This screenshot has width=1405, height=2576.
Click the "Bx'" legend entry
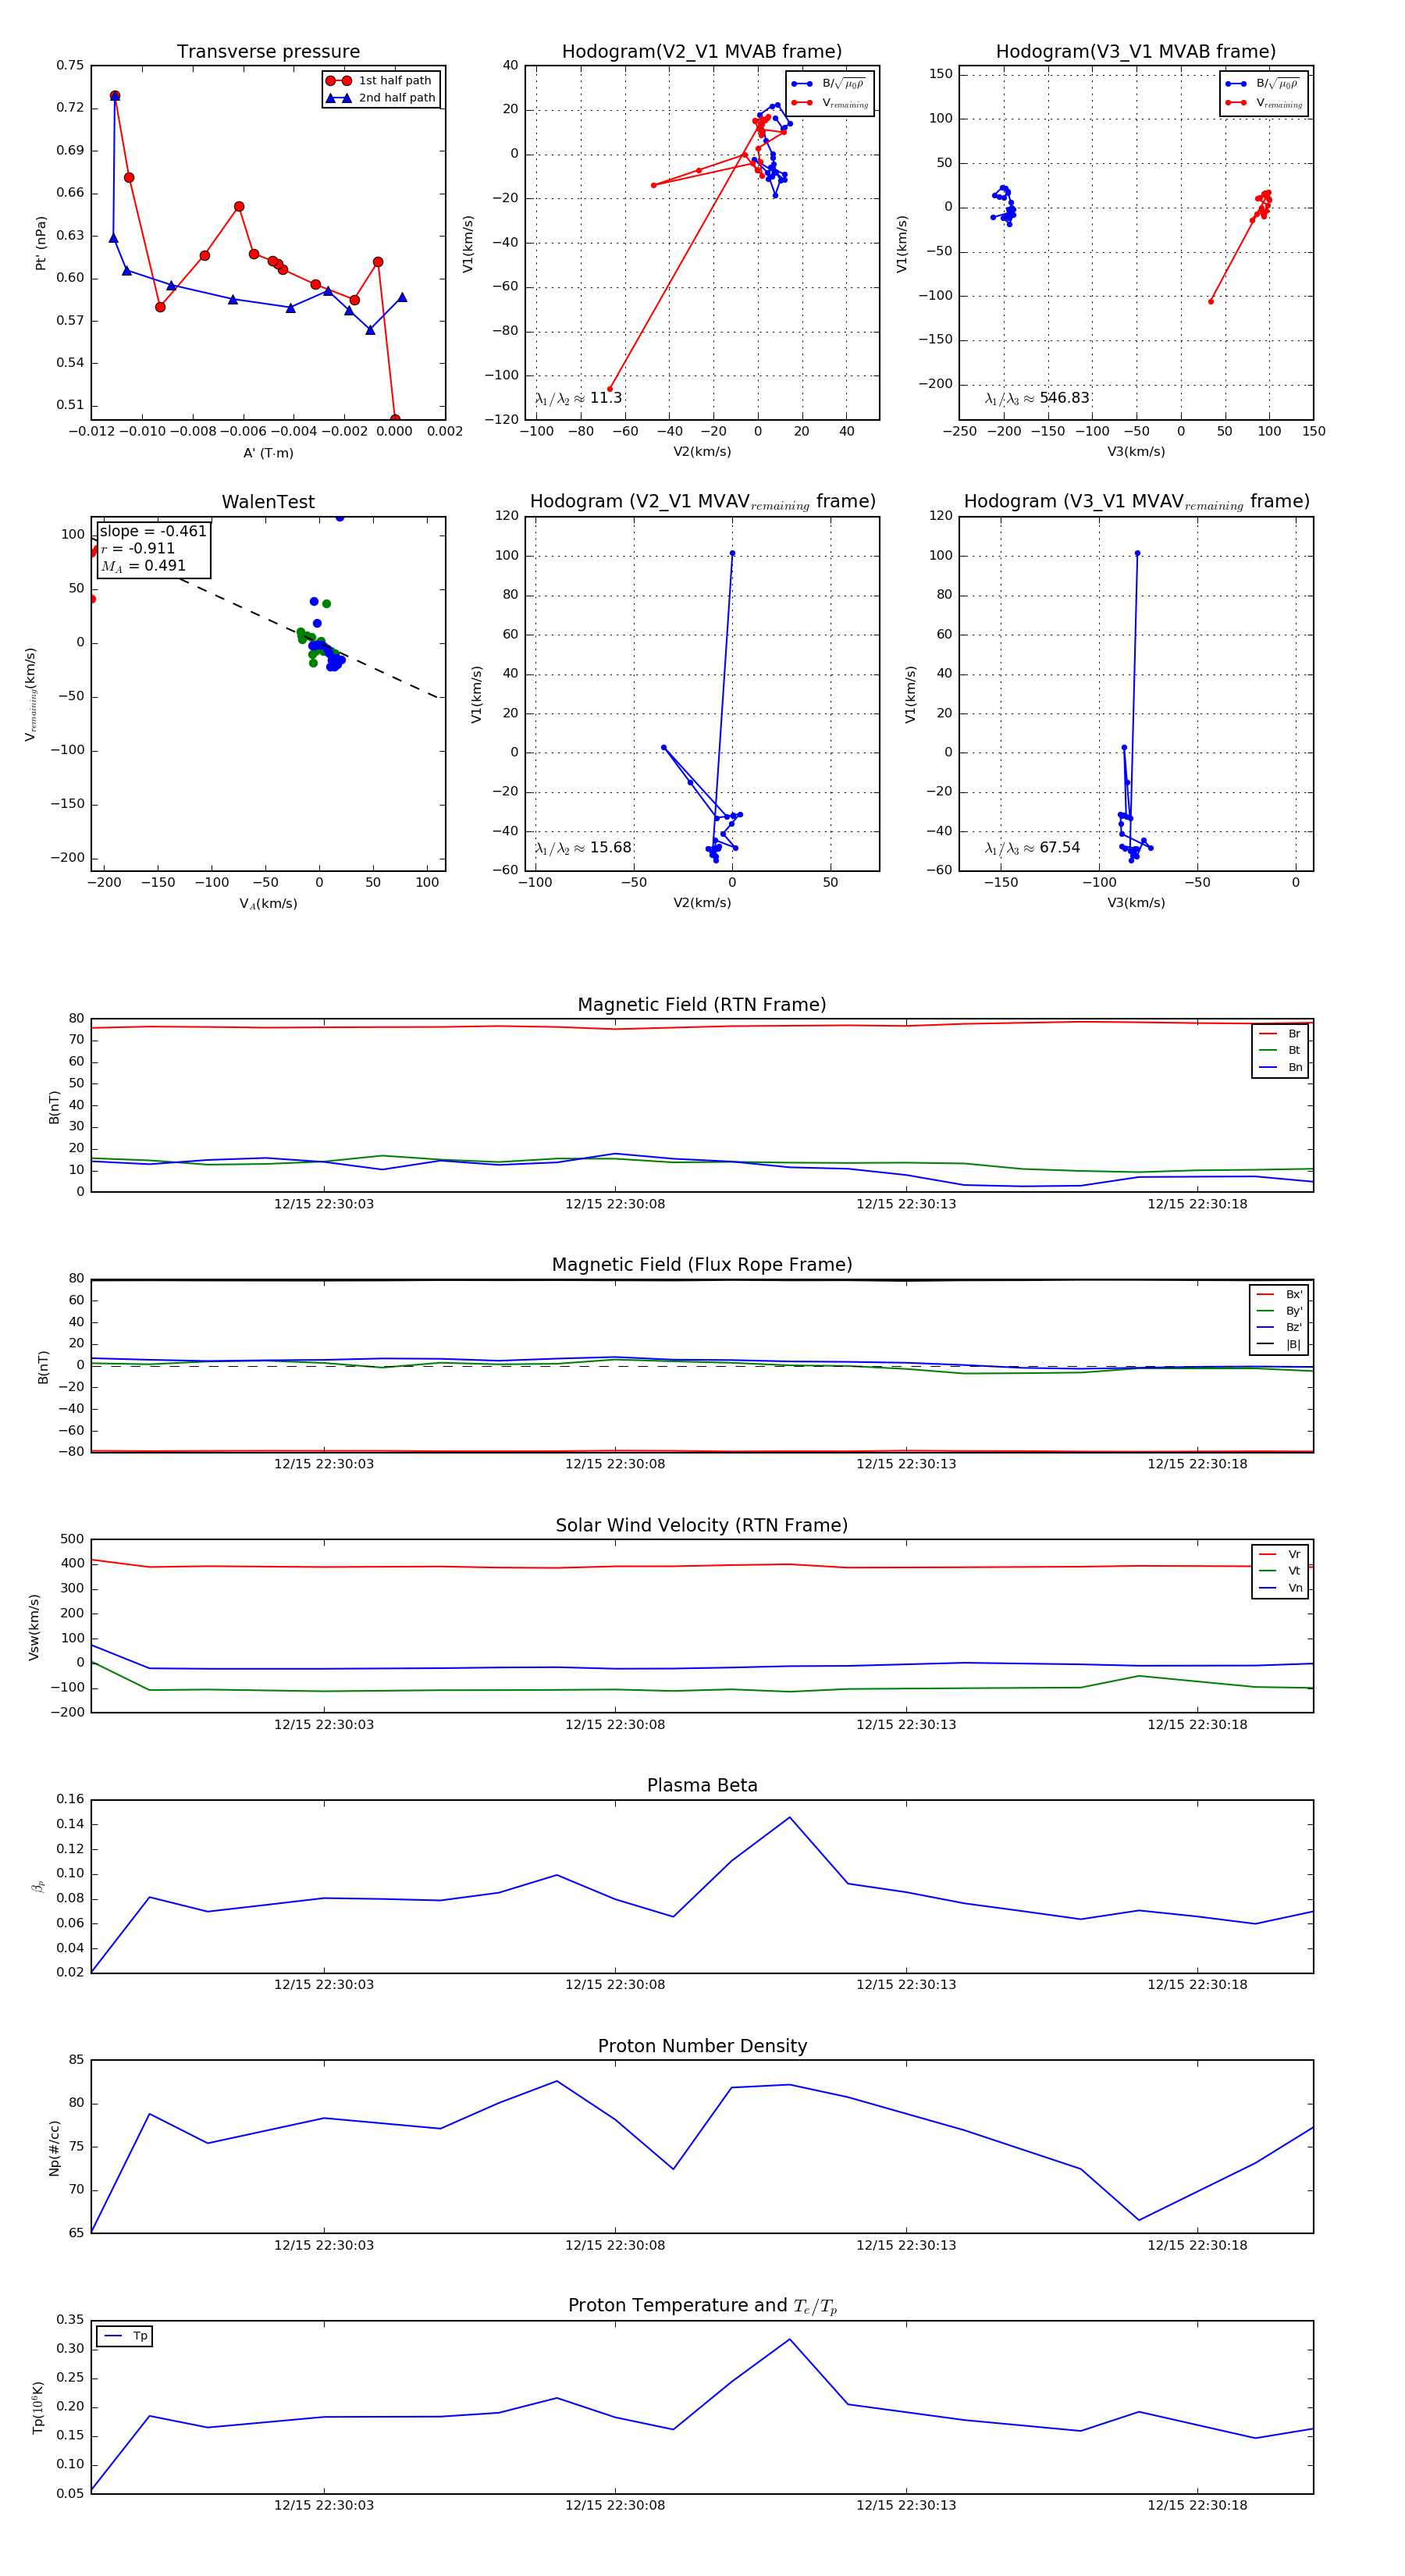[x=1280, y=1294]
